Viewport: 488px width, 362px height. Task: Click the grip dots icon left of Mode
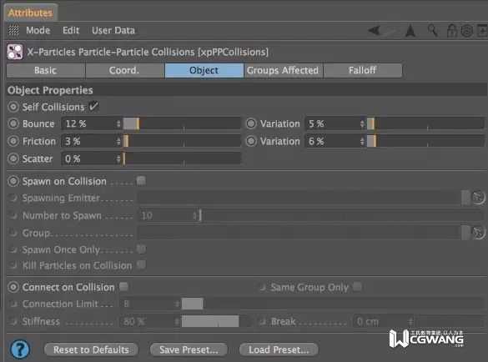13,30
